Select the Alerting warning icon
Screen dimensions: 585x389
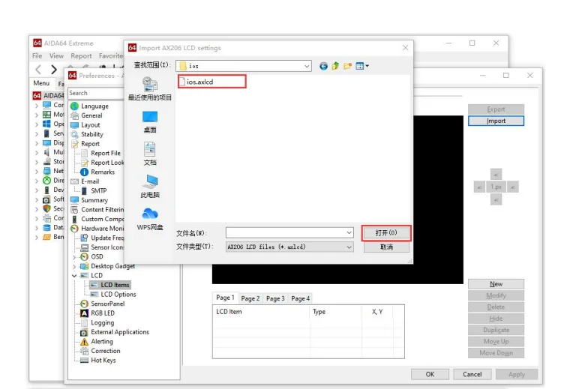pyautogui.click(x=84, y=342)
